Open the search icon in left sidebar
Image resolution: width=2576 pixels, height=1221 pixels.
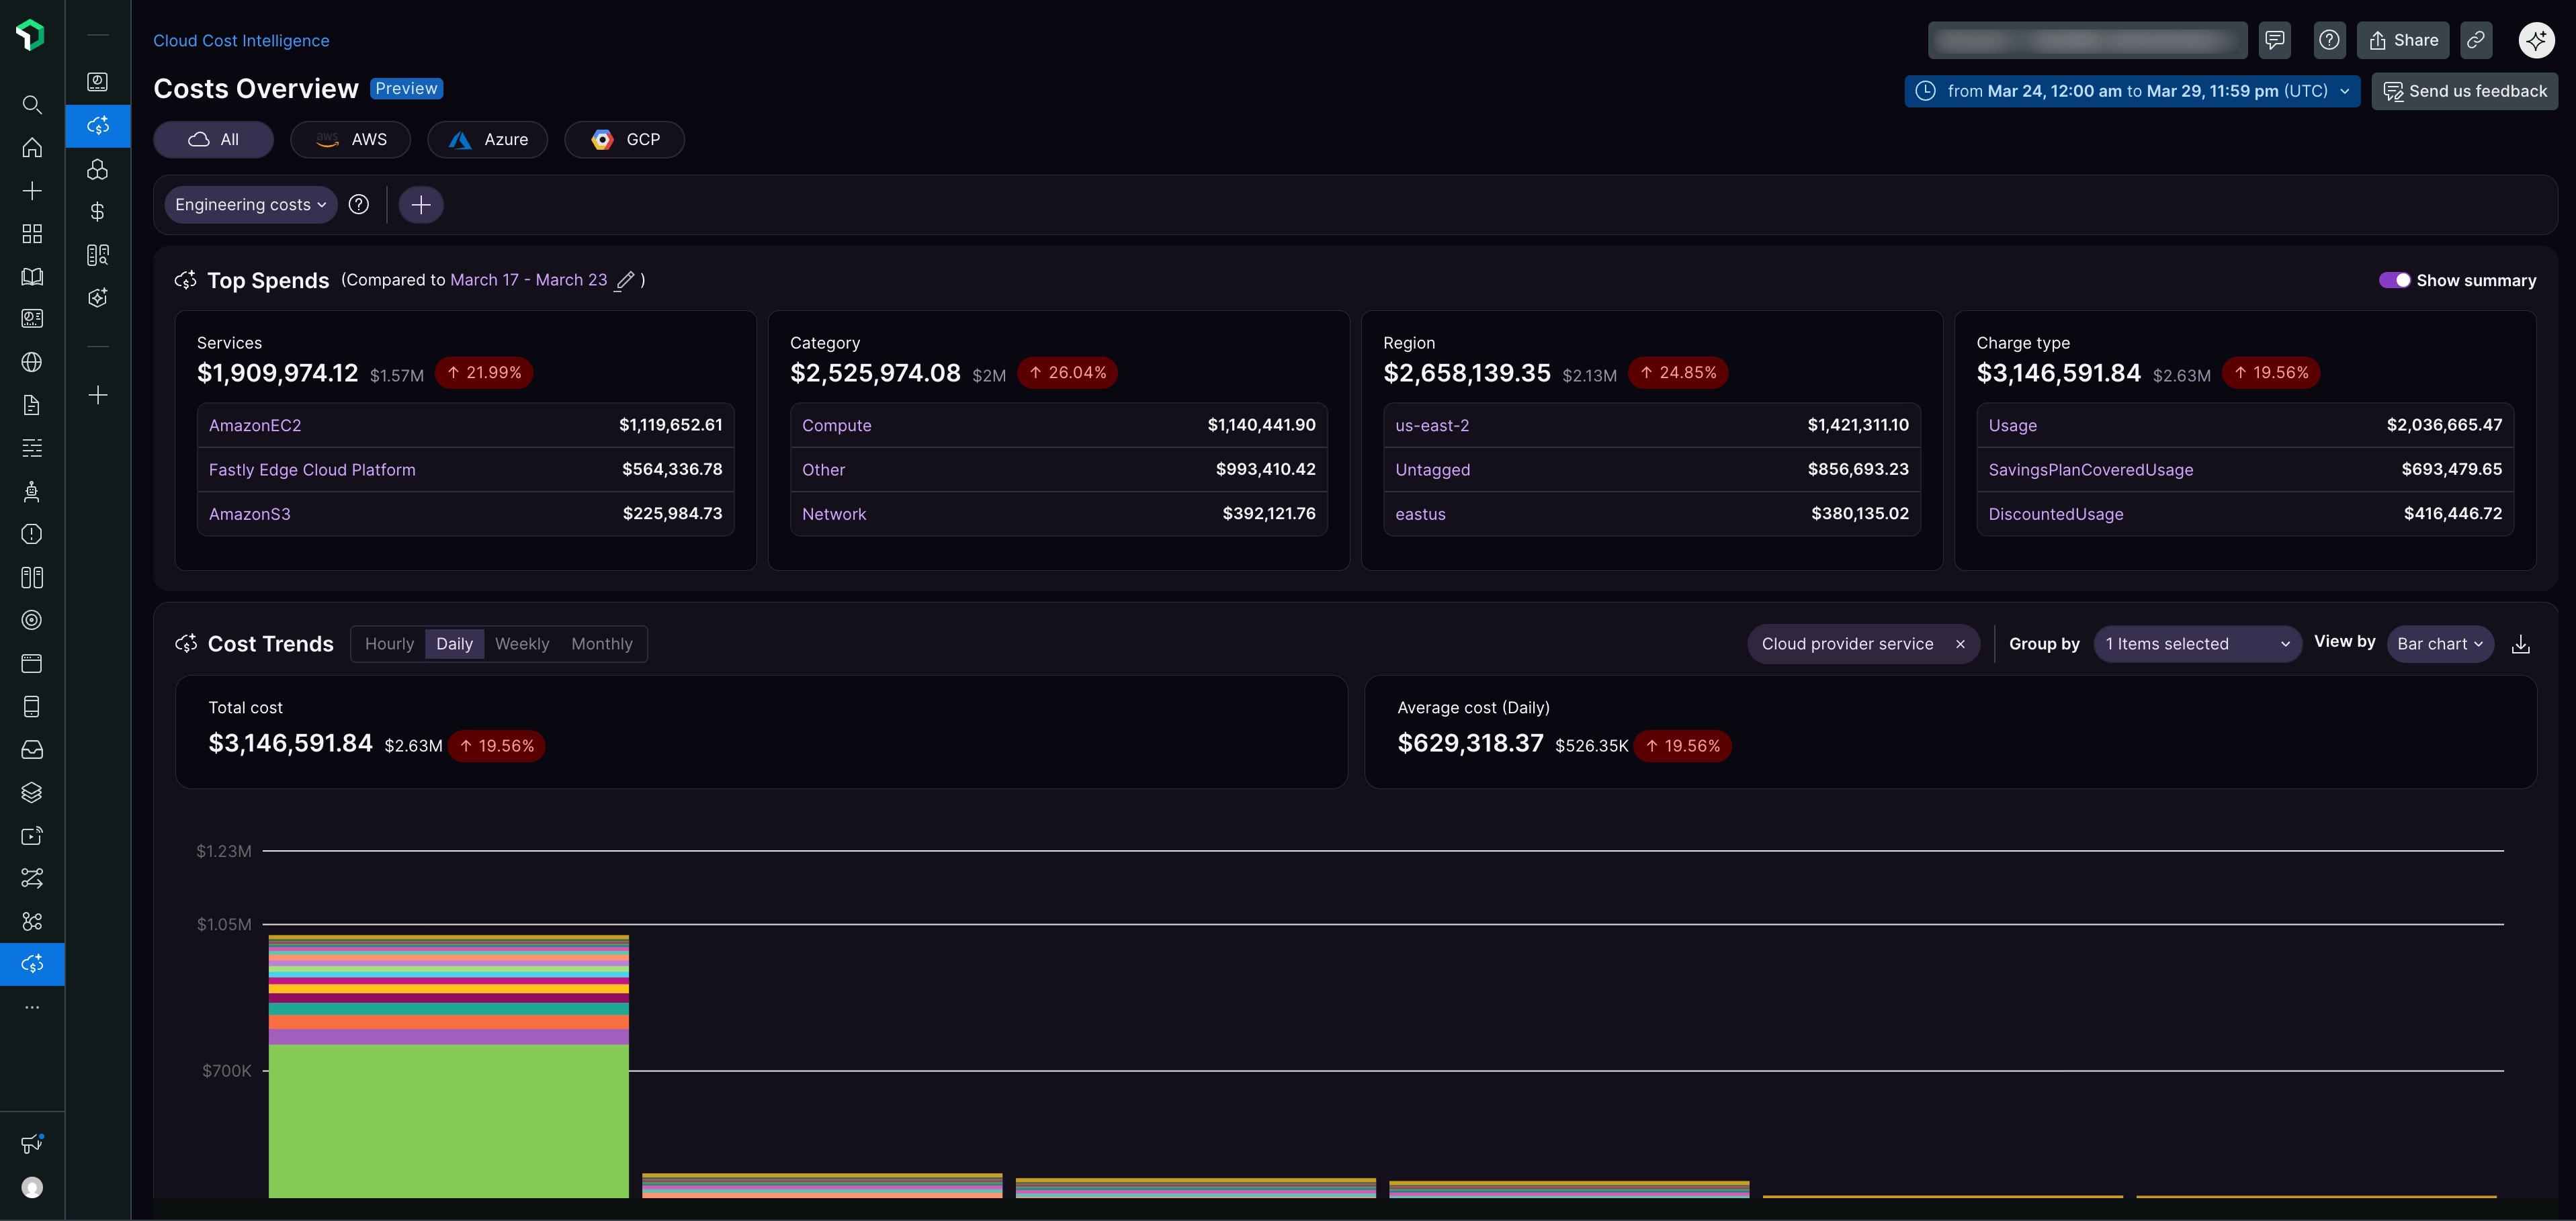point(32,104)
